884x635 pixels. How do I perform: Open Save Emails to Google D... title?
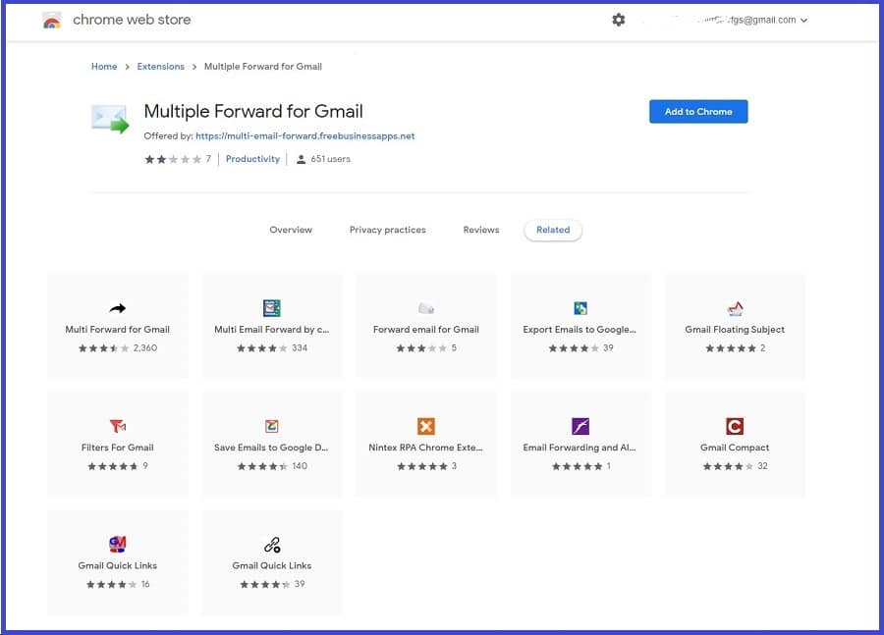click(271, 448)
